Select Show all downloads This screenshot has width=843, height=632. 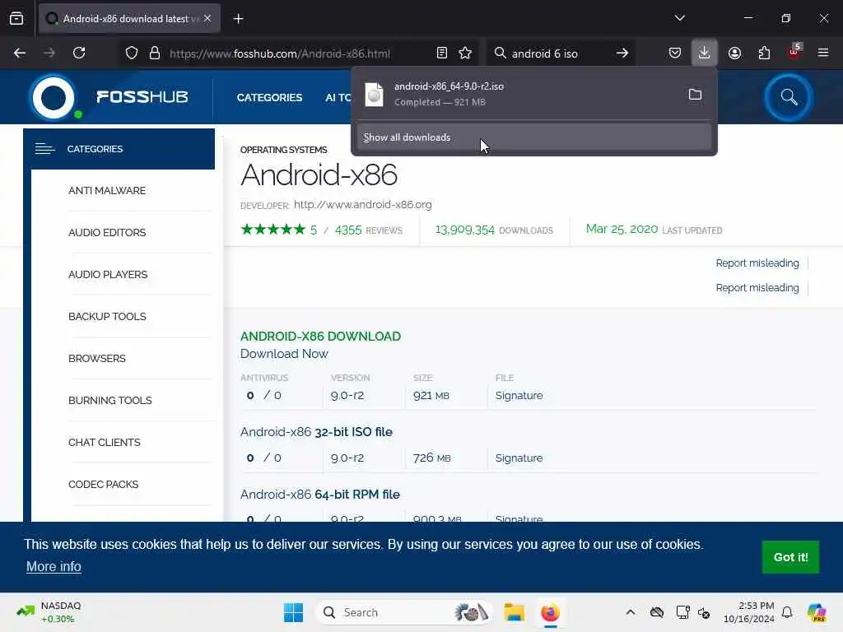pos(533,137)
